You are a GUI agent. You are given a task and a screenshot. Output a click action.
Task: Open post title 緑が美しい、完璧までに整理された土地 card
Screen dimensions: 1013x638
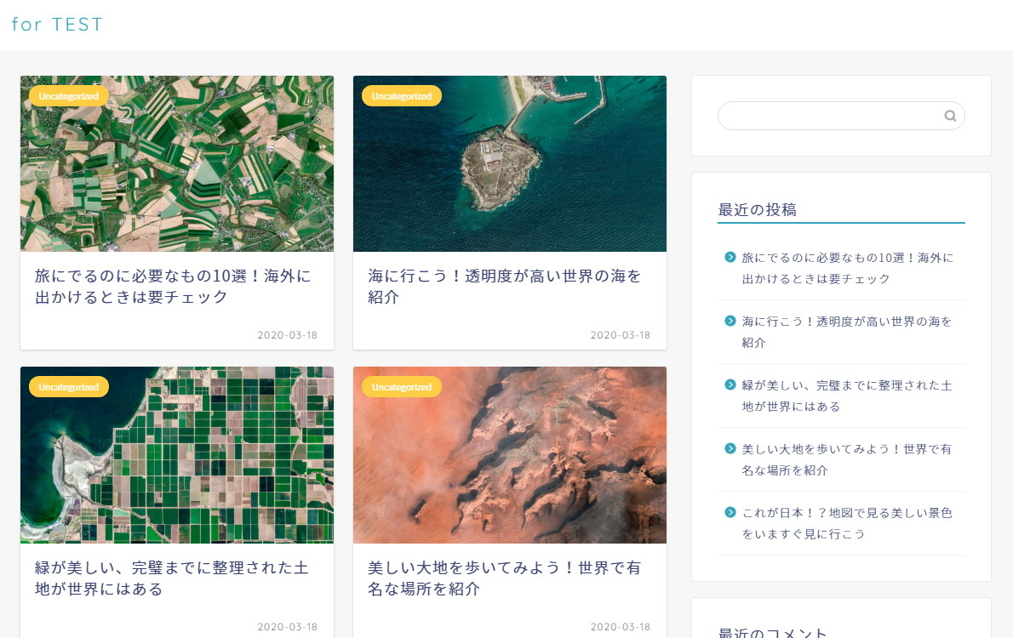click(172, 578)
